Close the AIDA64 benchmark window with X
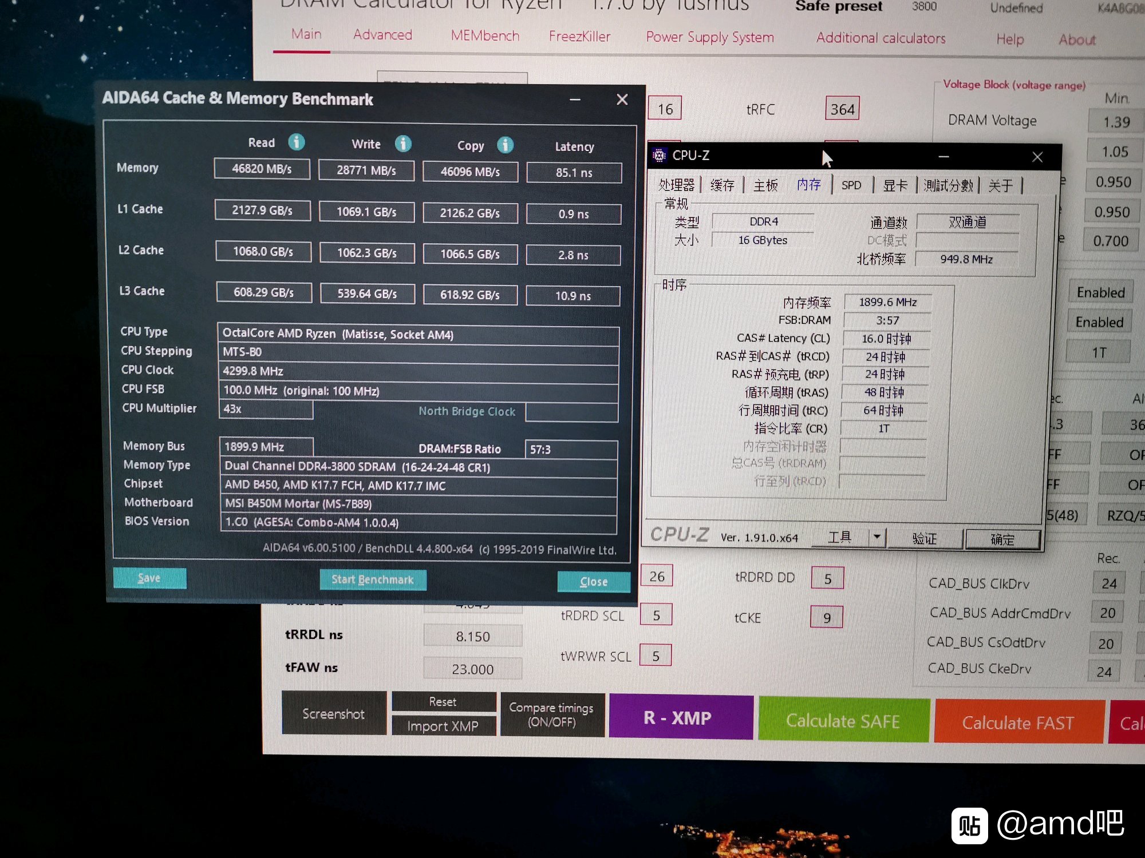Image resolution: width=1145 pixels, height=858 pixels. (x=622, y=100)
